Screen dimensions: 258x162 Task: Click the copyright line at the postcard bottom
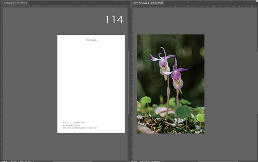point(80,128)
